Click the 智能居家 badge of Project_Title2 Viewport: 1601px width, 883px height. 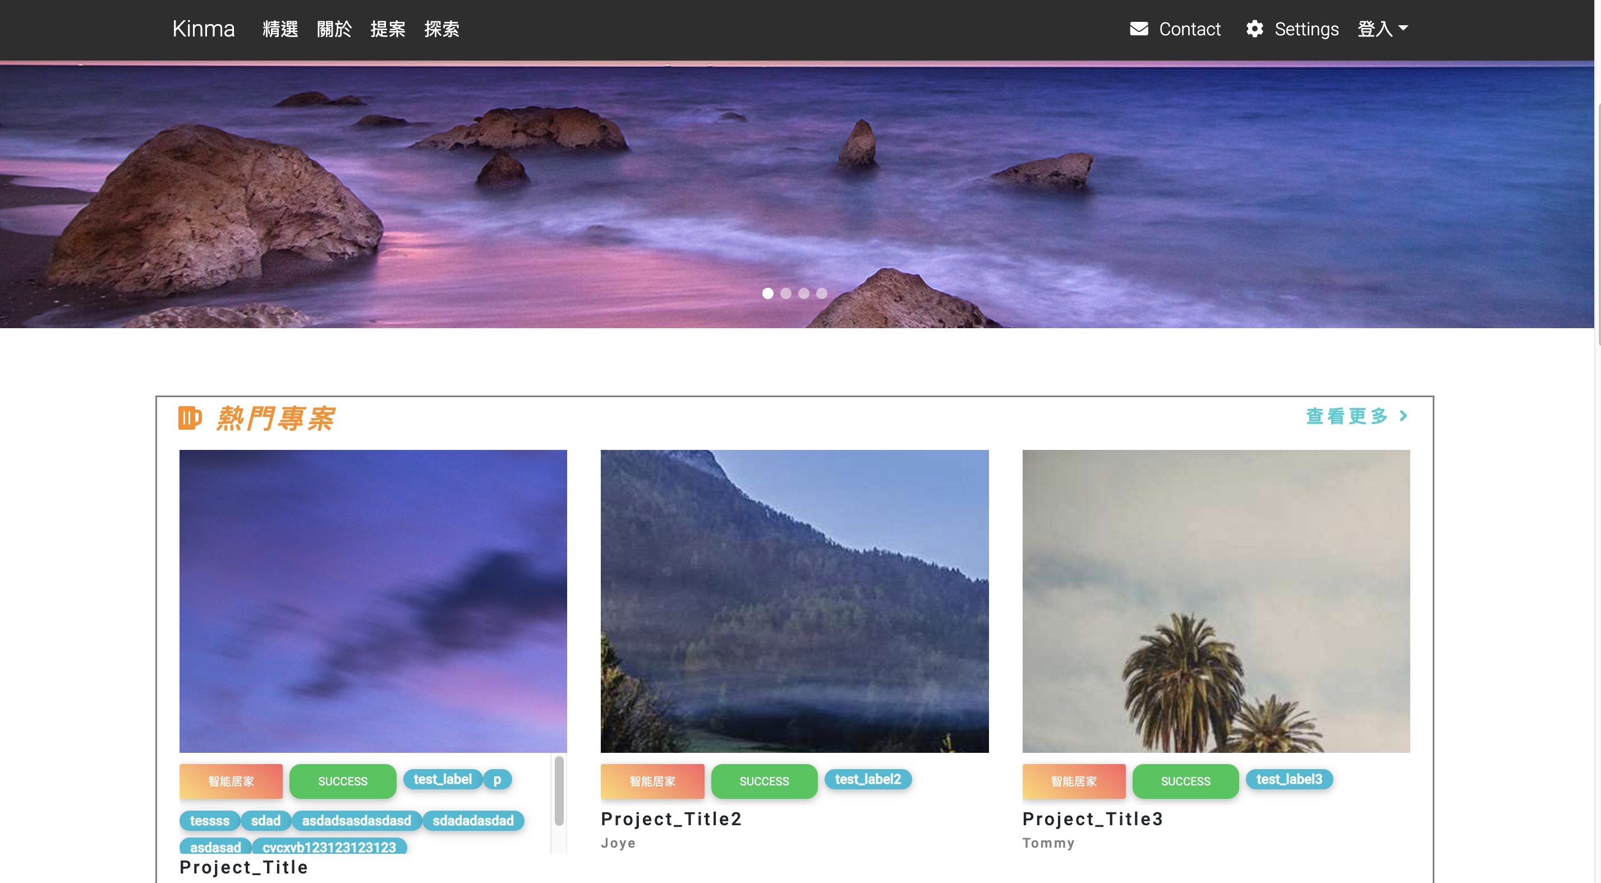pyautogui.click(x=652, y=781)
